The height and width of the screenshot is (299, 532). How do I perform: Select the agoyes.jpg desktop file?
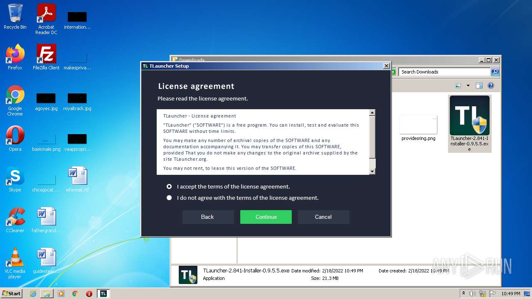coord(46,102)
